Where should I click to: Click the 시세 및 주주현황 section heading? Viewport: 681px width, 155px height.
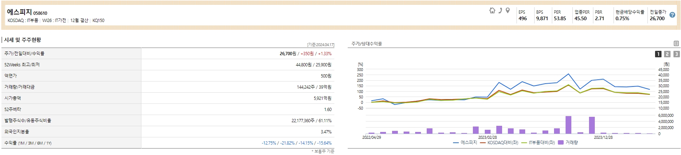pyautogui.click(x=23, y=40)
